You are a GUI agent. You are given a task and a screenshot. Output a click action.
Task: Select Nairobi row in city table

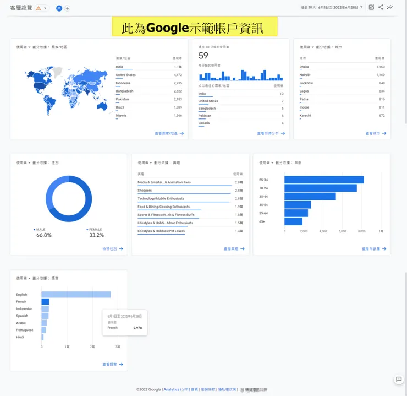342,75
